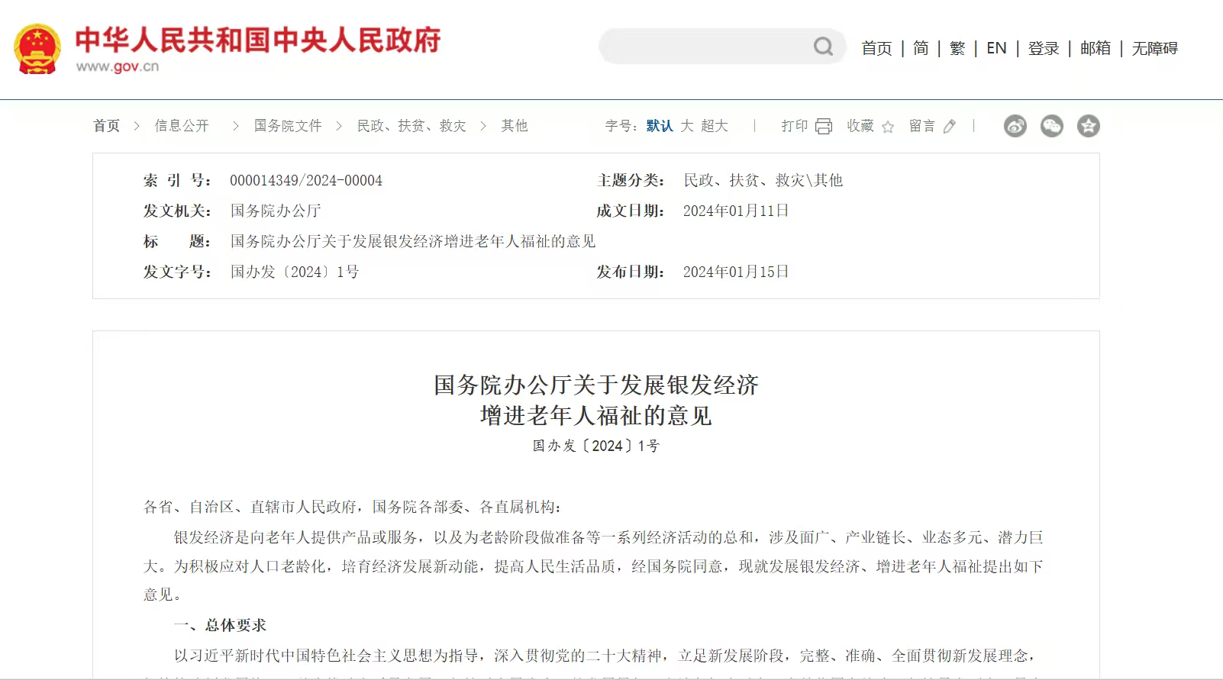Viewport: 1223px width, 680px height.
Task: Switch font size to 超大
Action: tap(715, 126)
